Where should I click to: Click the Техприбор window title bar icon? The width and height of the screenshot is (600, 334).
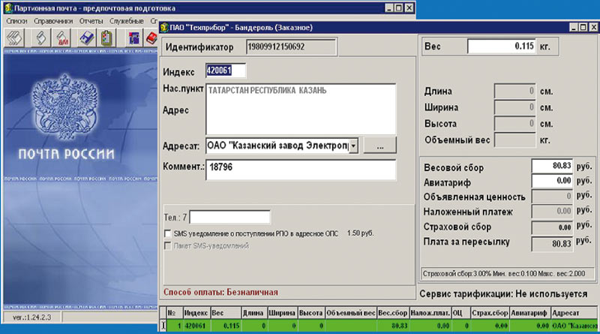[164, 27]
